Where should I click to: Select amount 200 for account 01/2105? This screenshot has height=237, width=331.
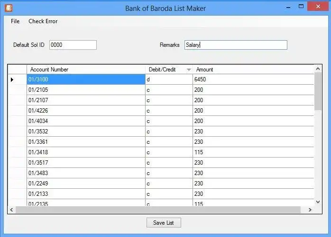coord(253,90)
